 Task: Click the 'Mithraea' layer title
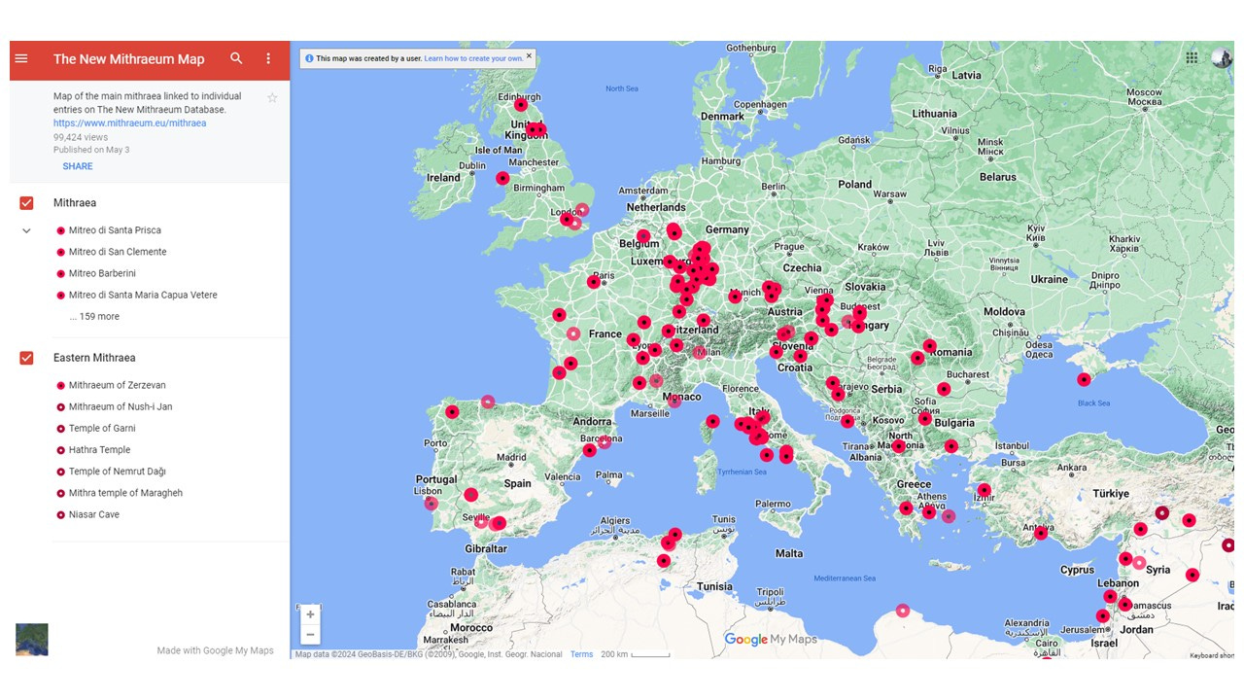(x=75, y=203)
